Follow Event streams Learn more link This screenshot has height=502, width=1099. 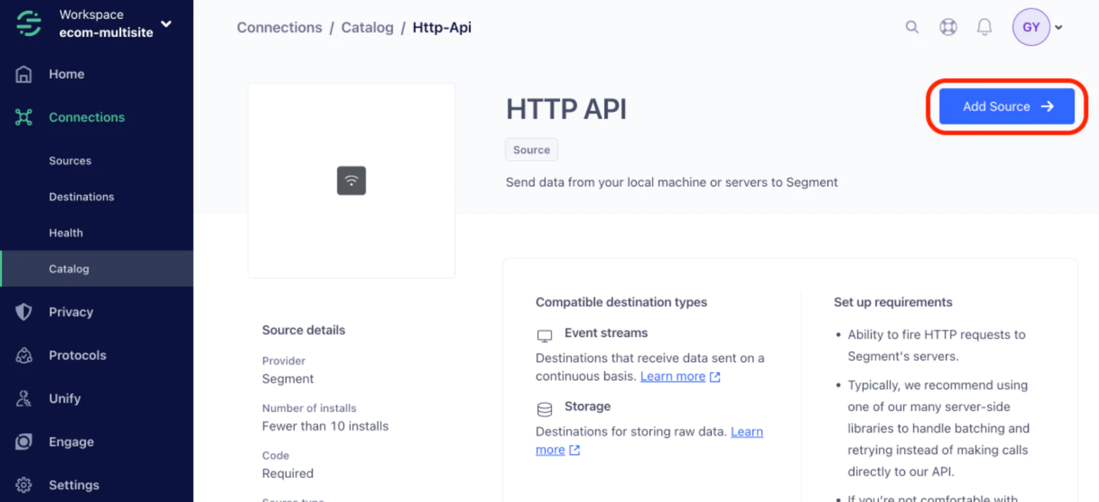click(x=672, y=376)
